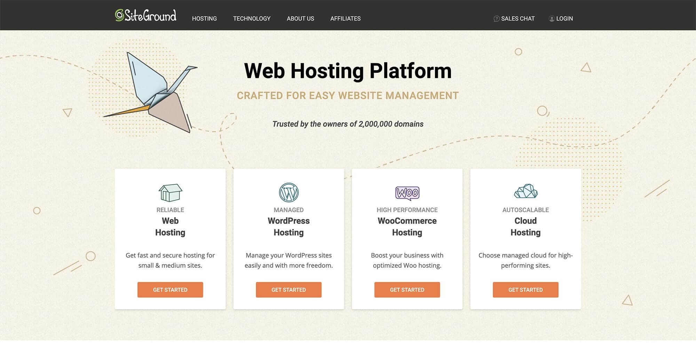Click 'Choose managed cloud' description
Screen dimensions: 696x357
[x=525, y=260]
